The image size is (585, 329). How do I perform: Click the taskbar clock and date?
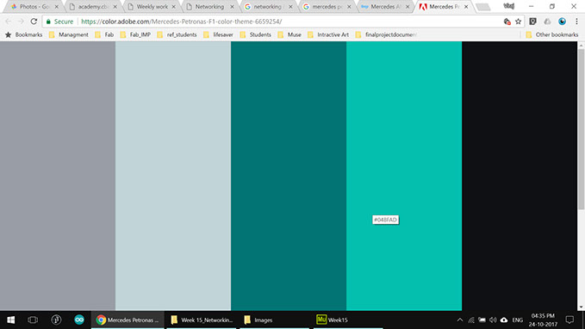[x=543, y=320]
